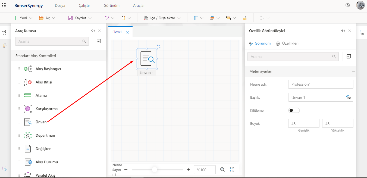Choose the Departman control icon
Image resolution: width=367 pixels, height=178 pixels.
coord(28,136)
